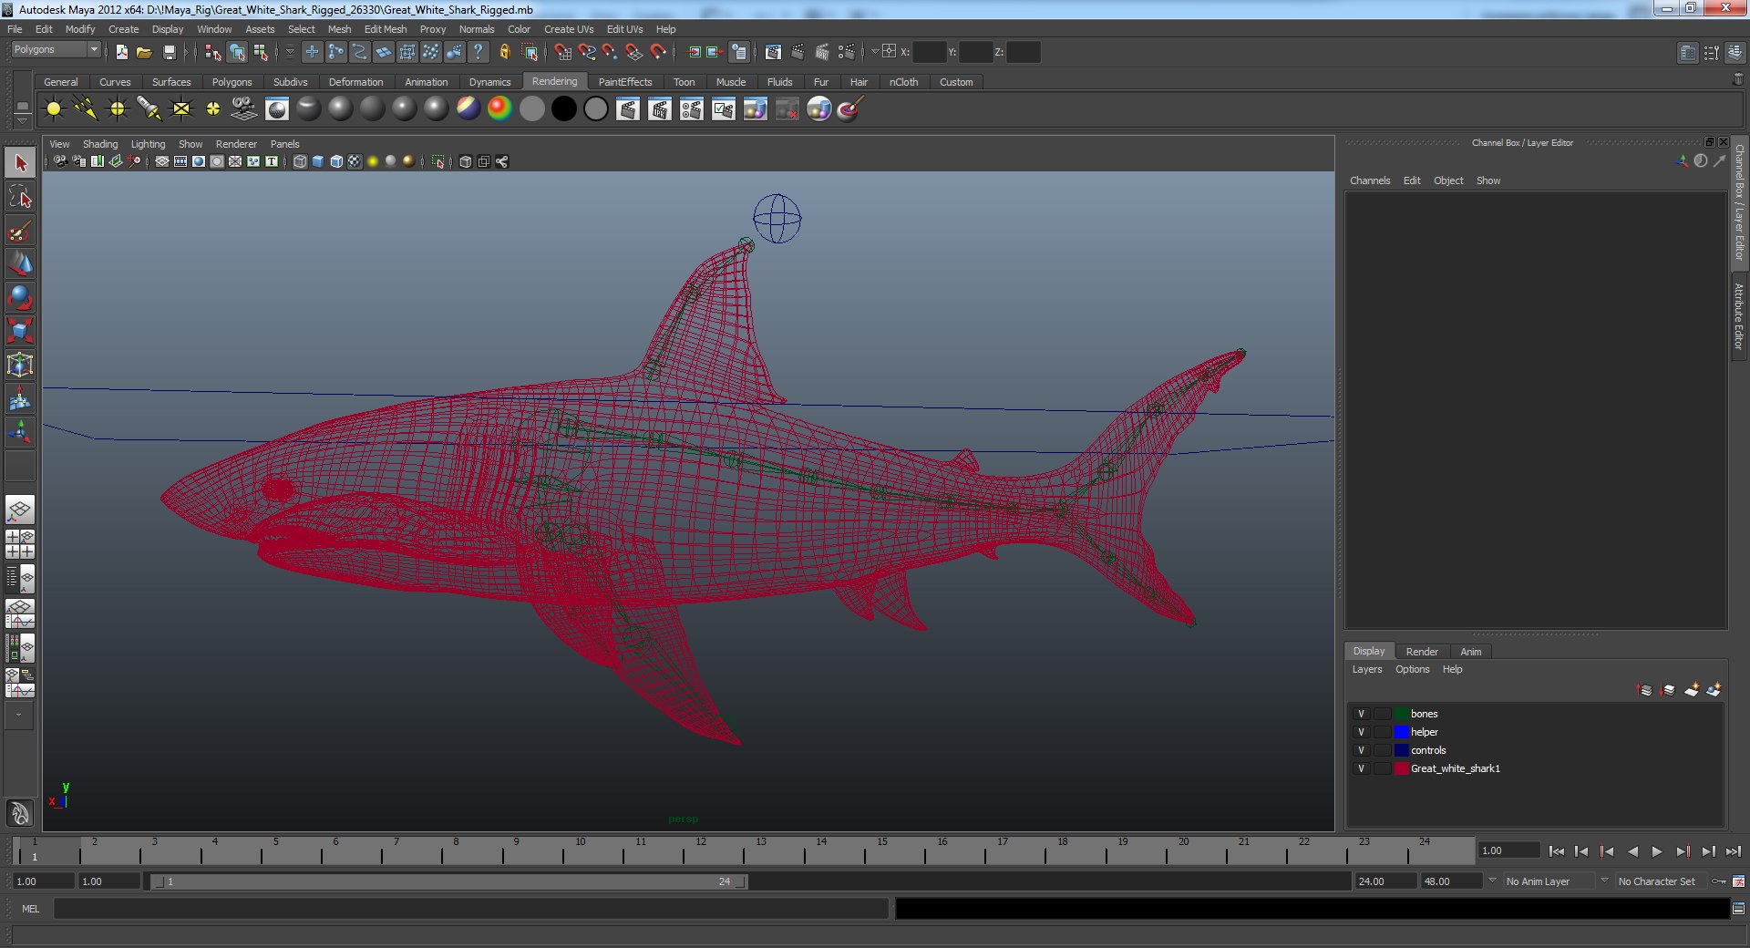1750x948 pixels.
Task: Activate the Rotate tool in toolbox
Action: (20, 298)
